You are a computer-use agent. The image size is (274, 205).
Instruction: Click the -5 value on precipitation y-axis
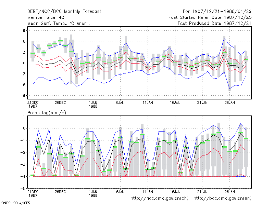23,189
